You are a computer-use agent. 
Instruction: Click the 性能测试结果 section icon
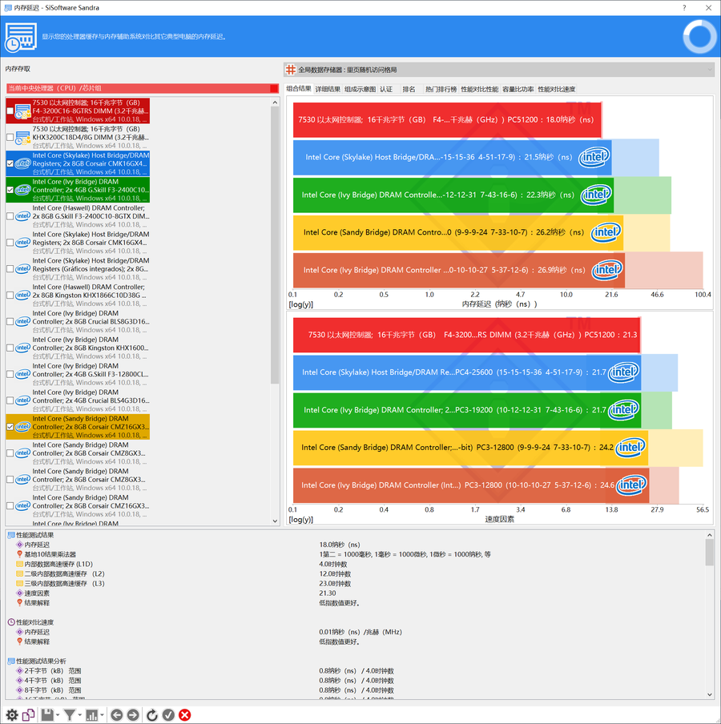[11, 535]
